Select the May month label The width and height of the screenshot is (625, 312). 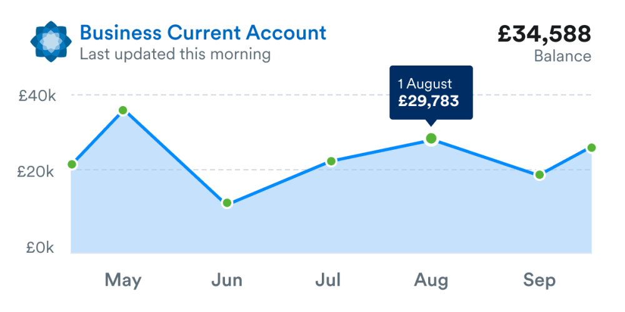click(x=123, y=280)
